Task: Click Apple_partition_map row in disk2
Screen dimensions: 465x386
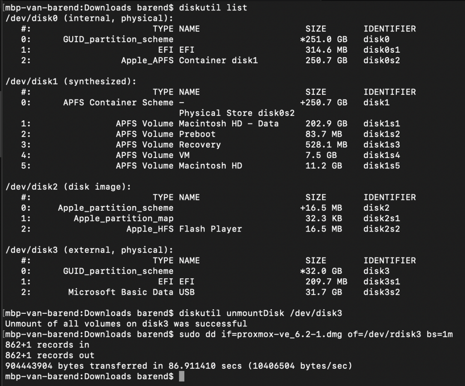Action: (x=211, y=218)
